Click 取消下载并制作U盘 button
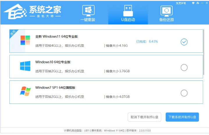Screen dimensions: 209x135 [144, 117]
